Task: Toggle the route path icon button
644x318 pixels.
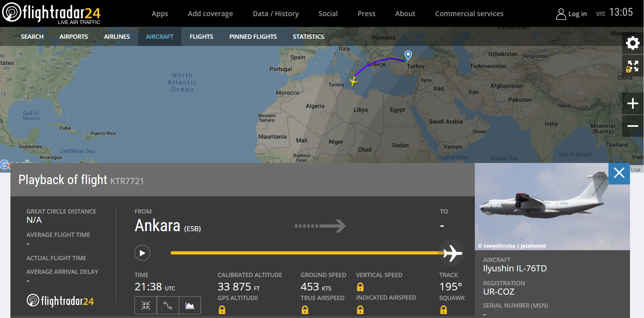Action: 168,305
